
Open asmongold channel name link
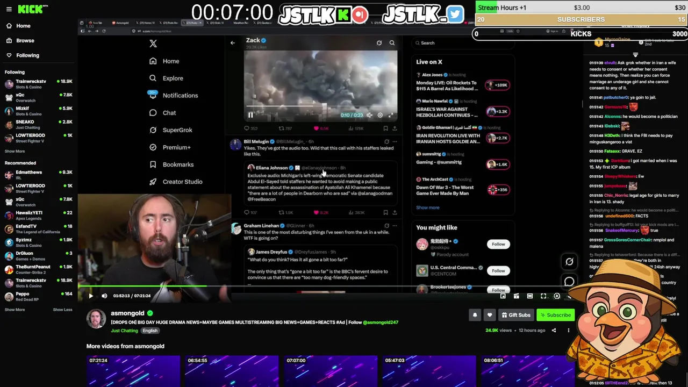[x=127, y=313]
